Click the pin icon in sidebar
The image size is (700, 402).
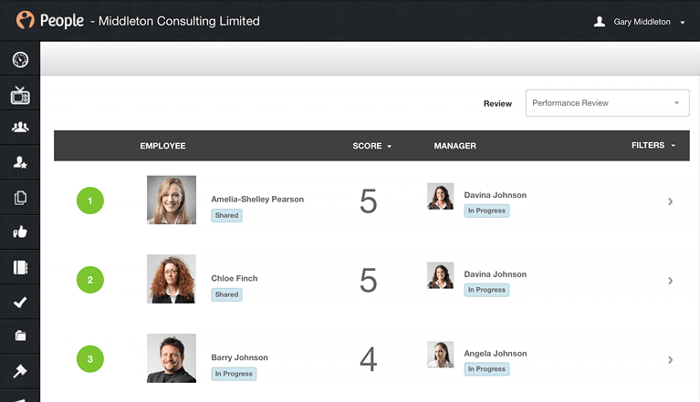point(20,371)
